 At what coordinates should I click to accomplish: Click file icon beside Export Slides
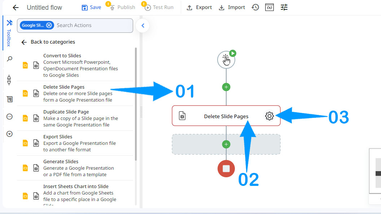pos(36,143)
